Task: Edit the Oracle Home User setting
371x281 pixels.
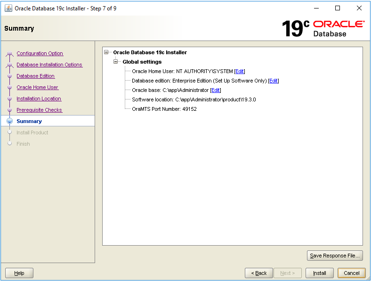Action: click(240, 71)
